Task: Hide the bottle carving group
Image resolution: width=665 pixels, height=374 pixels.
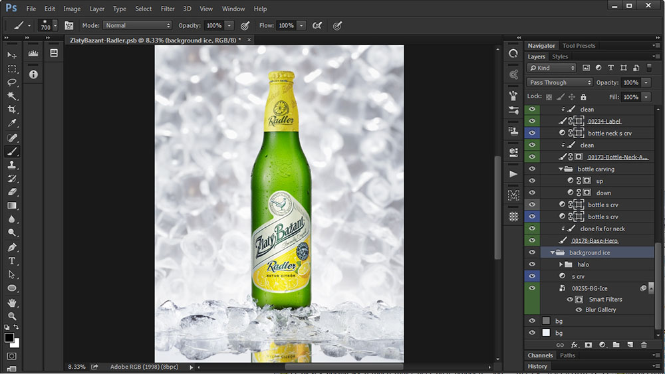Action: pyautogui.click(x=532, y=169)
